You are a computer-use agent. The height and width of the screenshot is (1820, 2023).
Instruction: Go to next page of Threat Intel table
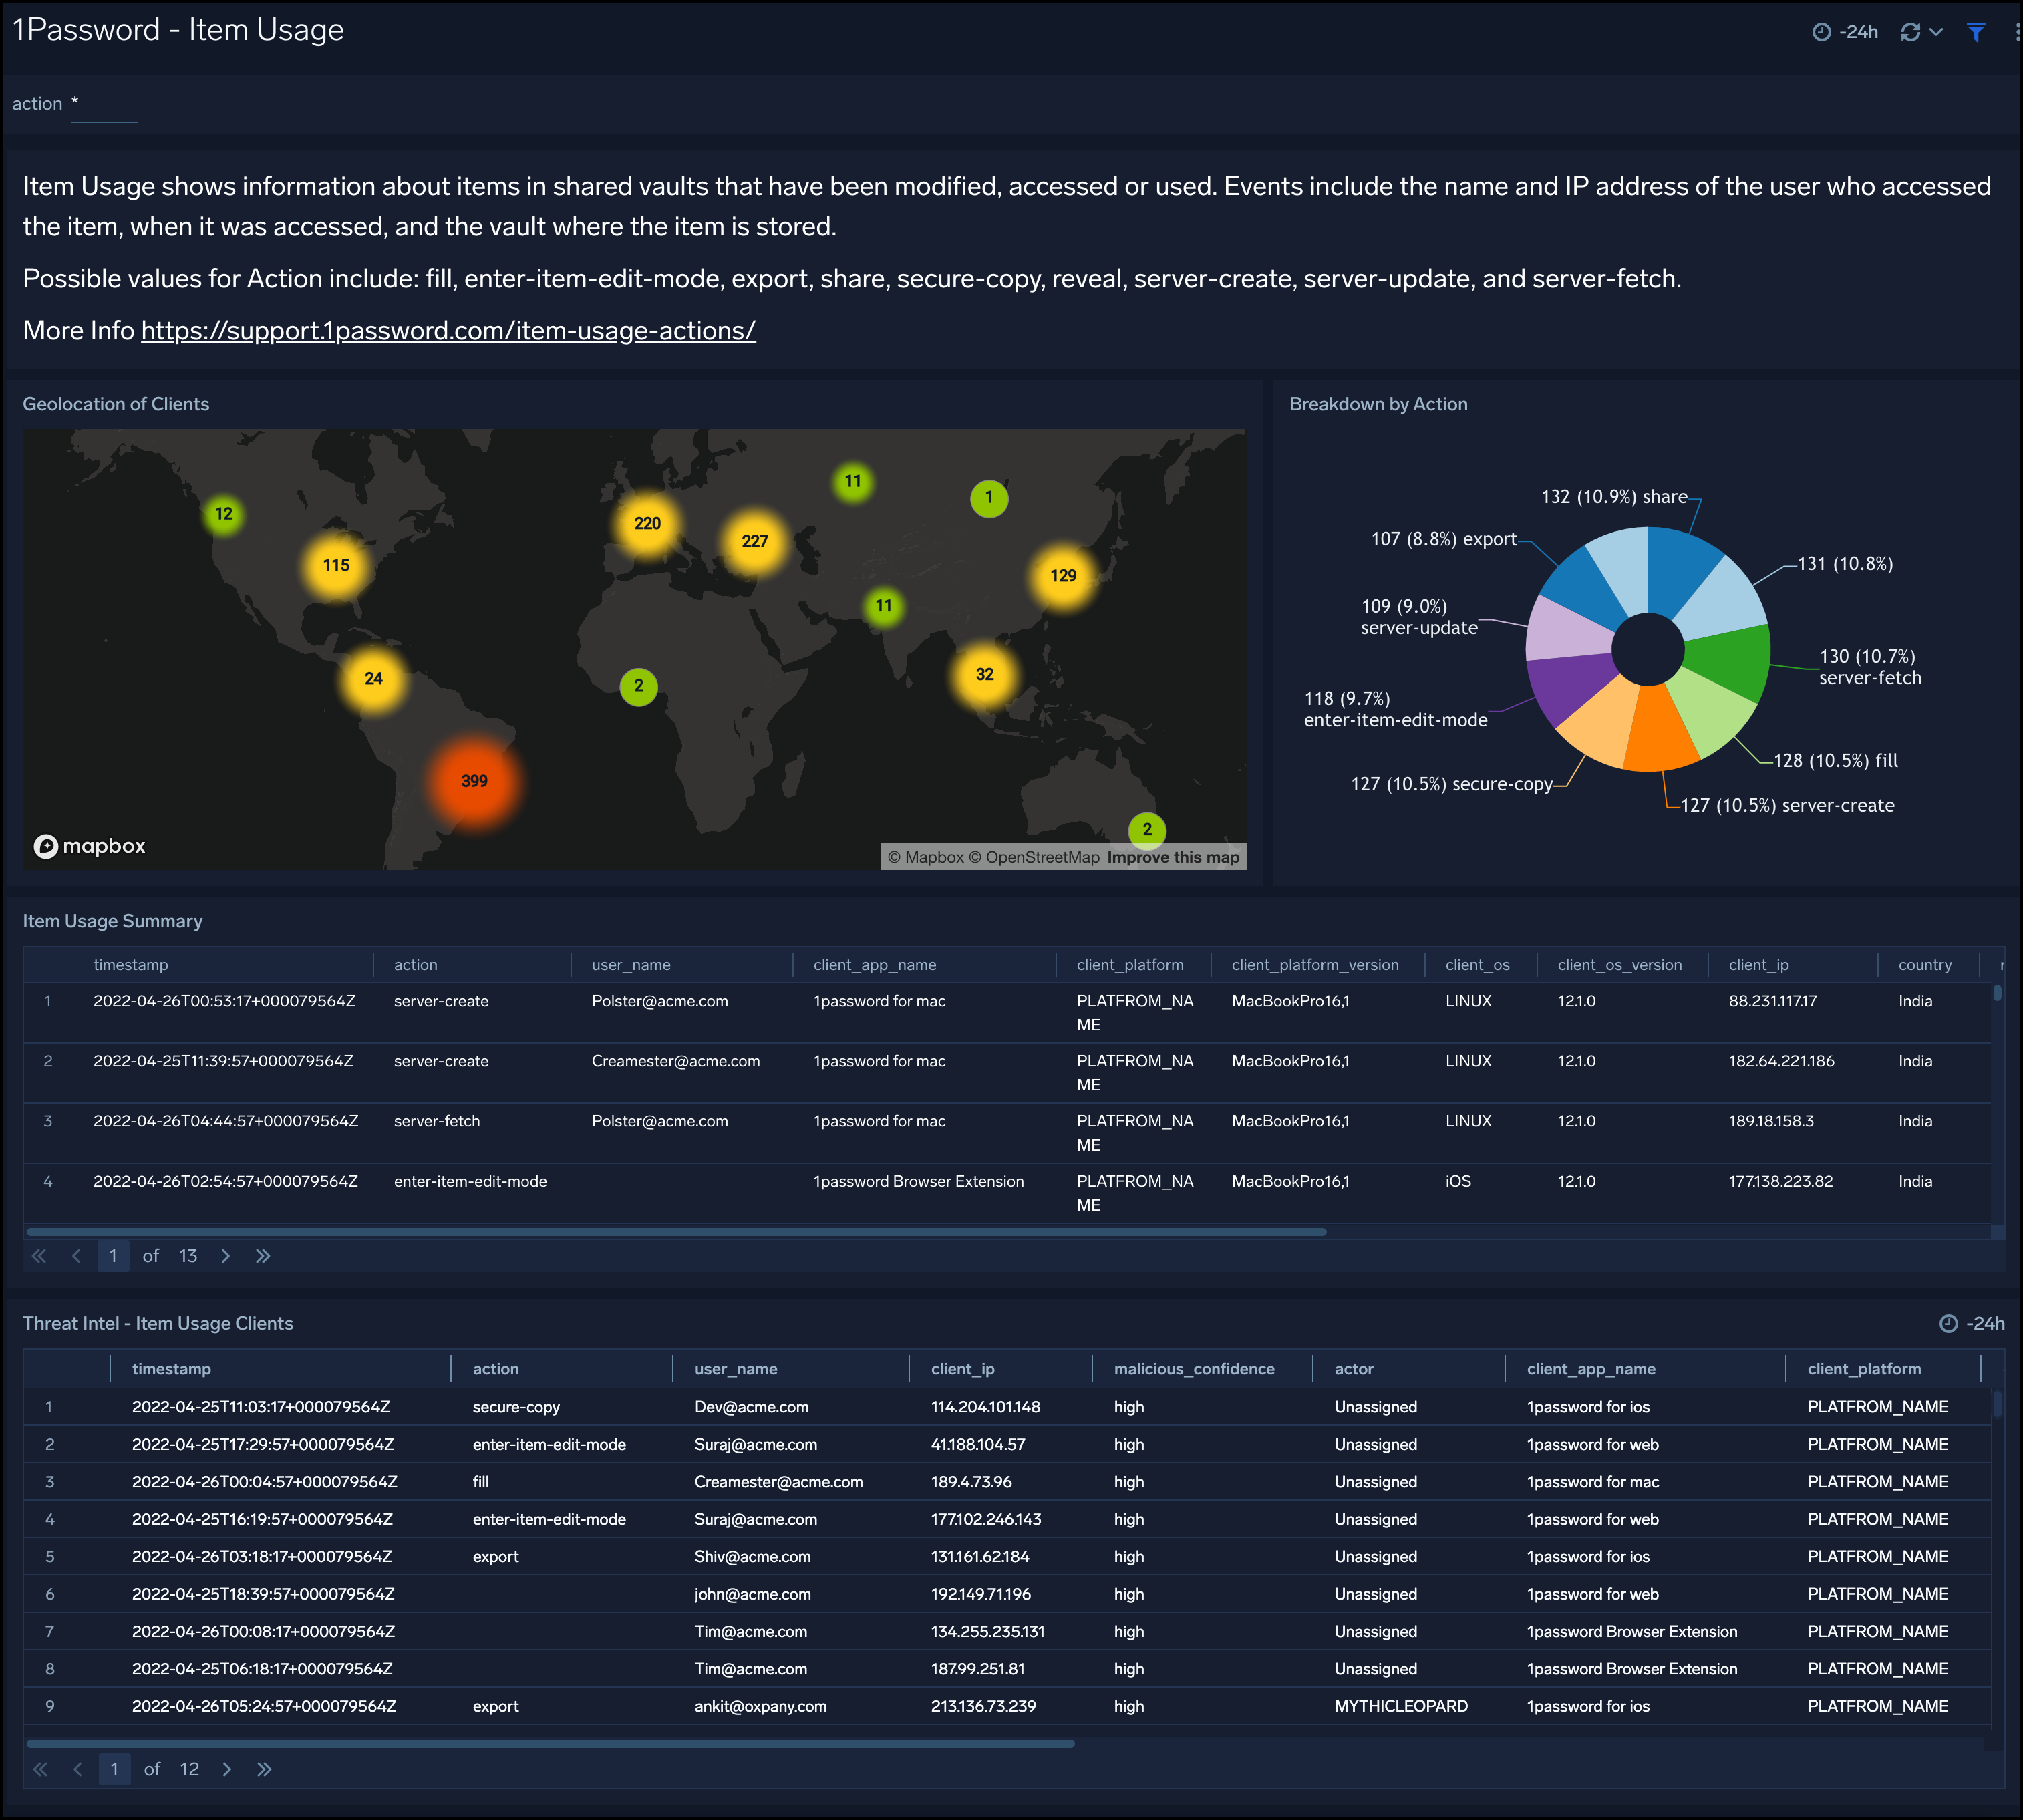coord(227,1769)
